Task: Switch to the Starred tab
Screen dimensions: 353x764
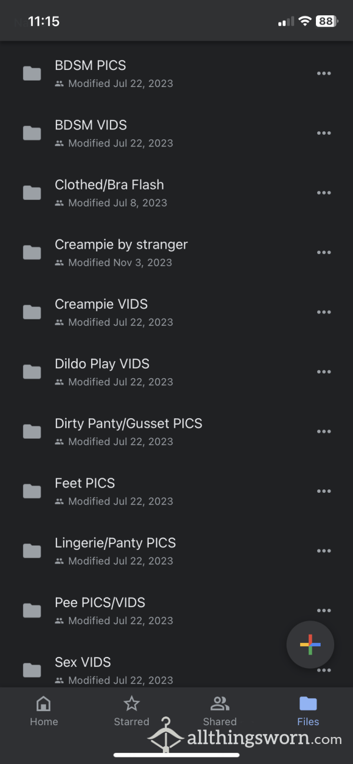Action: pyautogui.click(x=132, y=710)
